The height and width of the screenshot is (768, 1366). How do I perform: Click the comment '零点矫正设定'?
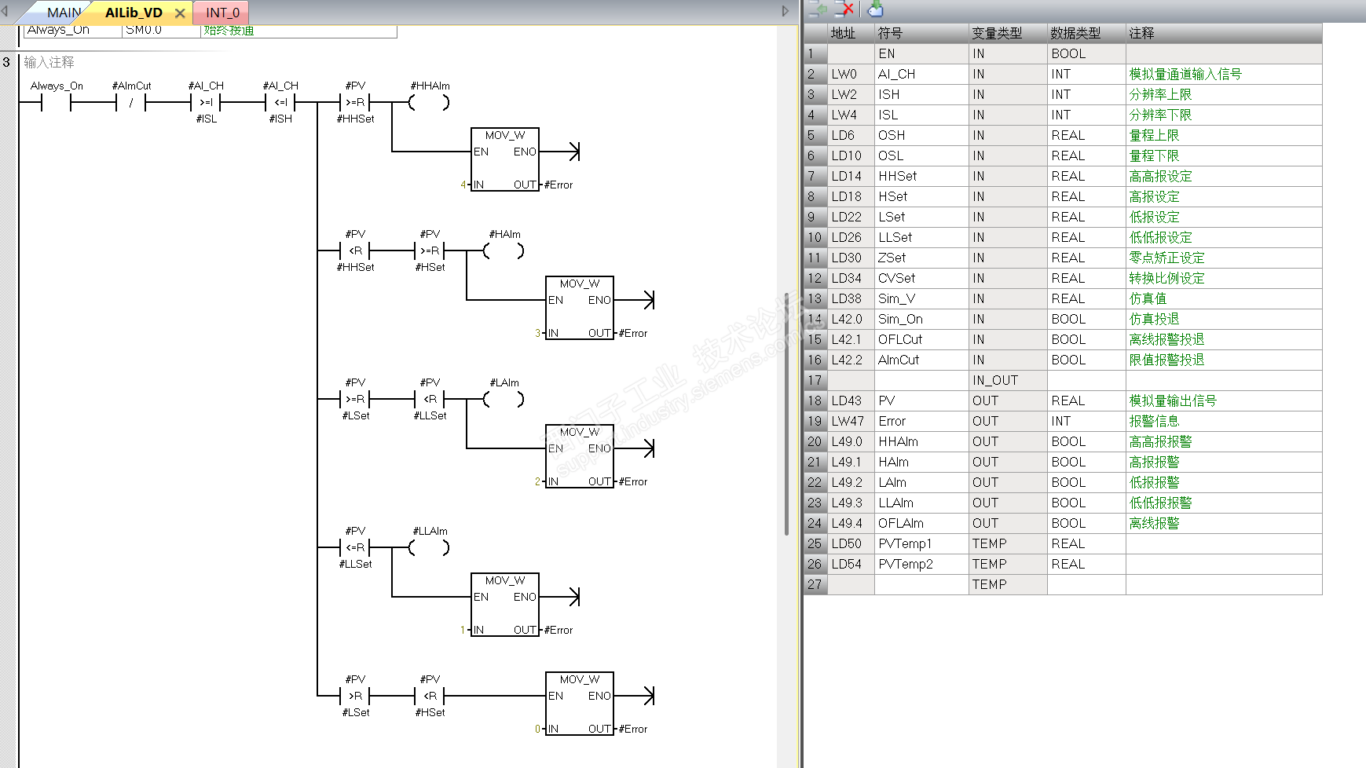click(x=1166, y=258)
